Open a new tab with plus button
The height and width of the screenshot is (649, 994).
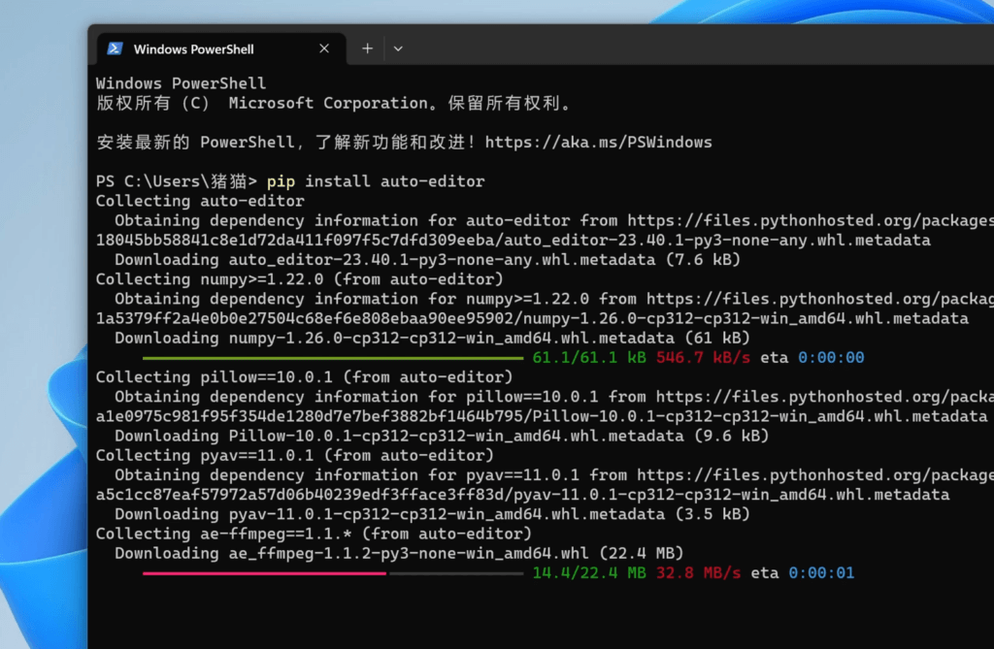click(367, 49)
